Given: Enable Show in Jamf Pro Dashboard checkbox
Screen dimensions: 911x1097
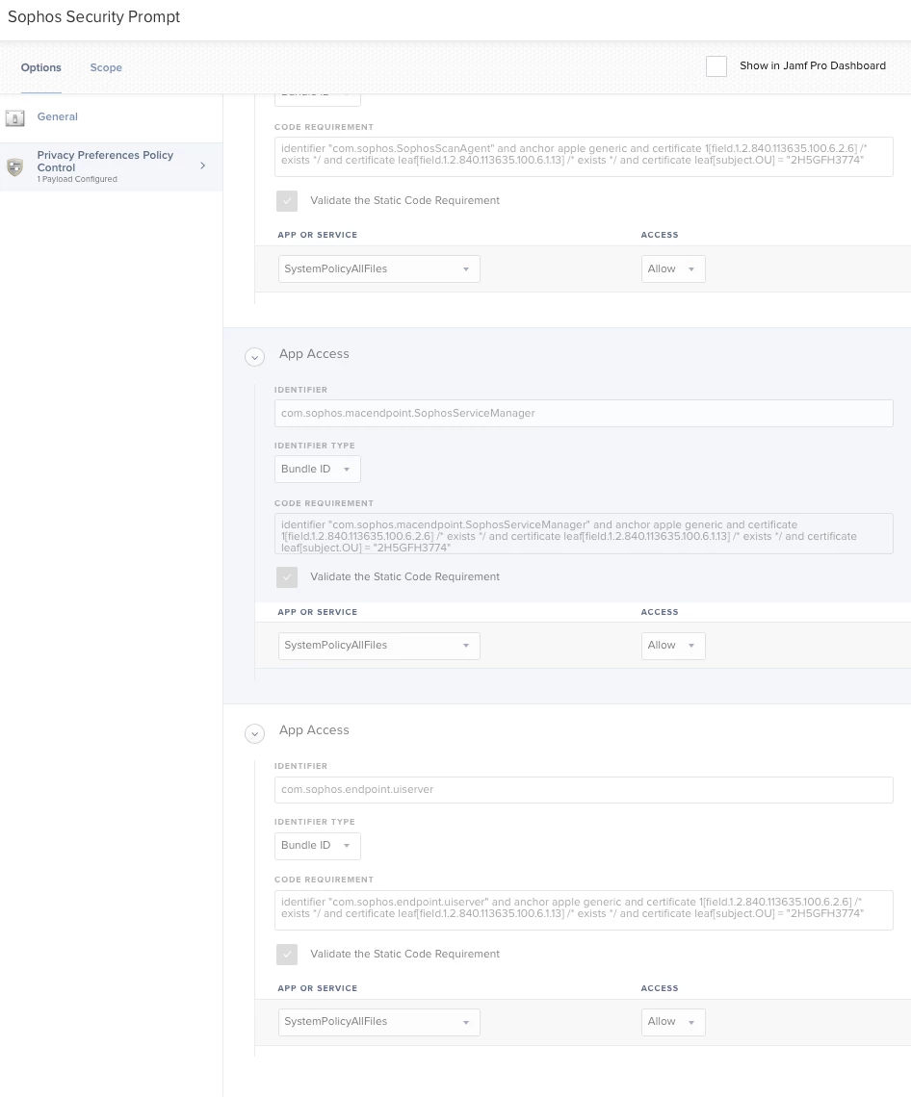Looking at the screenshot, I should (x=716, y=65).
